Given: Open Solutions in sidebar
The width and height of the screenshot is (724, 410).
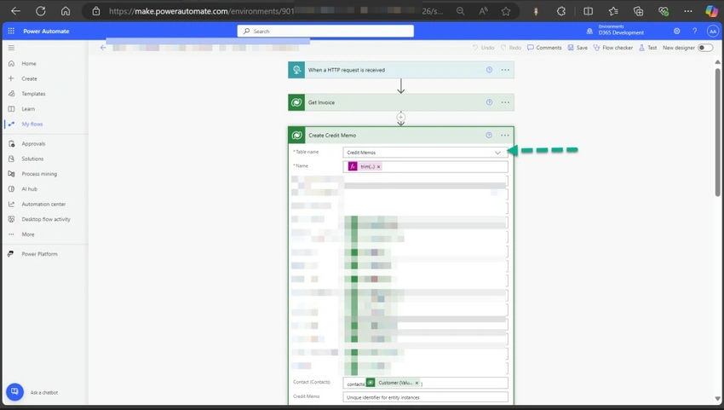Looking at the screenshot, I should [32, 159].
